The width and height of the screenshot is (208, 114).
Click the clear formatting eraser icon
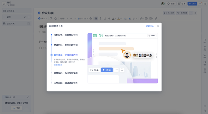(x=55, y=19)
